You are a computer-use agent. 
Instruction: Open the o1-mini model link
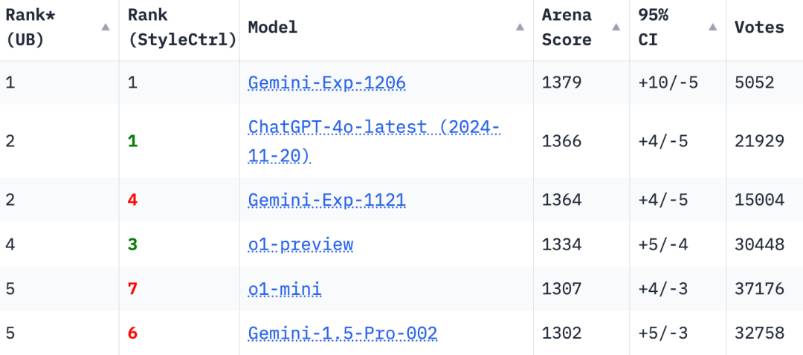(285, 289)
